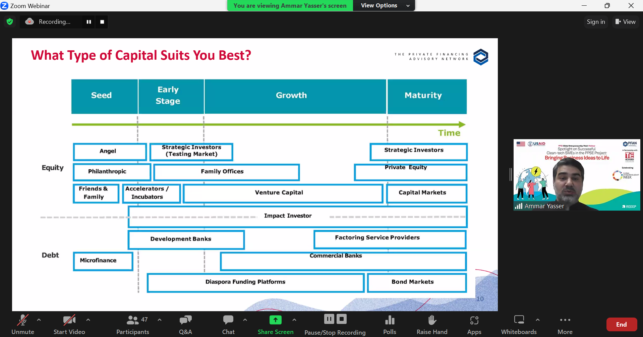The image size is (643, 337).
Task: Open the Polls panel
Action: click(x=390, y=324)
